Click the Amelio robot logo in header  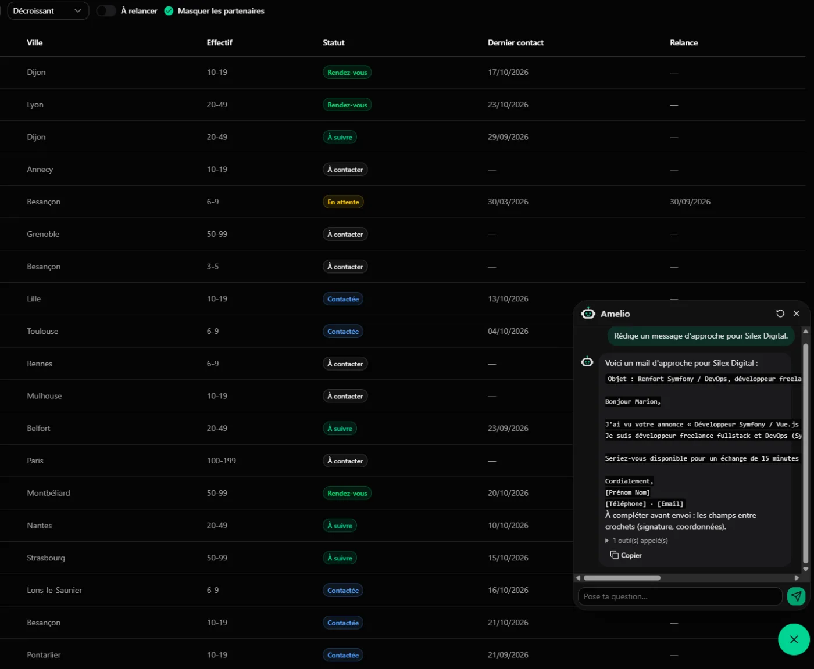[588, 313]
